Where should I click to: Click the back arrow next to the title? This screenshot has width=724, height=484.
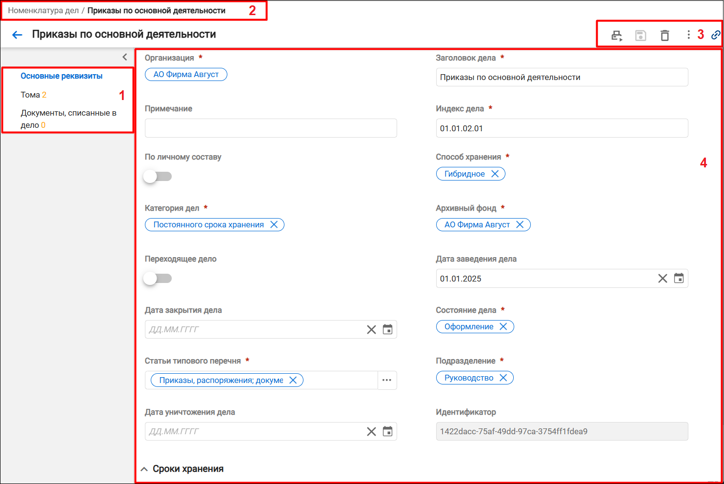(17, 35)
